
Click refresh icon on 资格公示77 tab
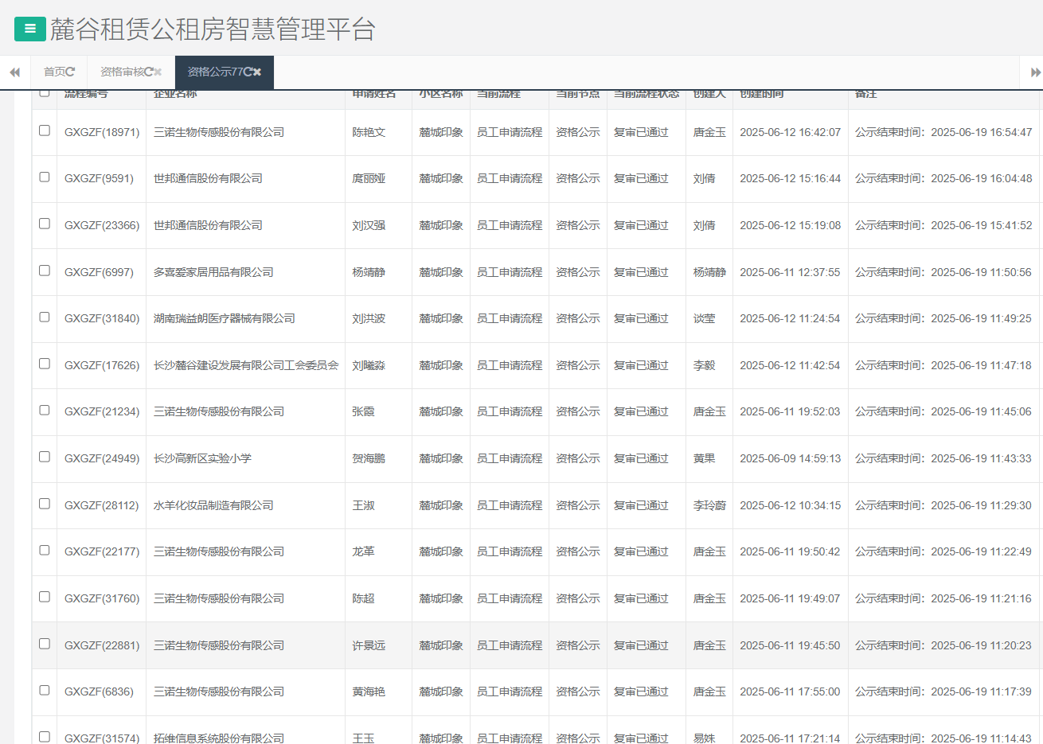point(248,72)
